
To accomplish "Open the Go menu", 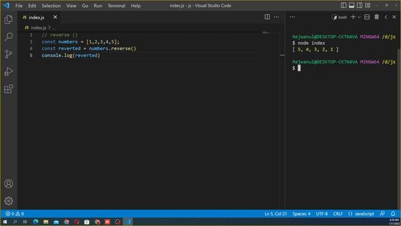I will click(85, 6).
